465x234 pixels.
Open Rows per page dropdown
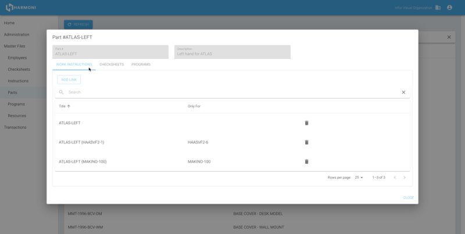359,177
